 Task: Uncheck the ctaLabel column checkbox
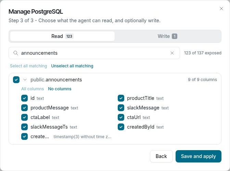tap(24, 117)
